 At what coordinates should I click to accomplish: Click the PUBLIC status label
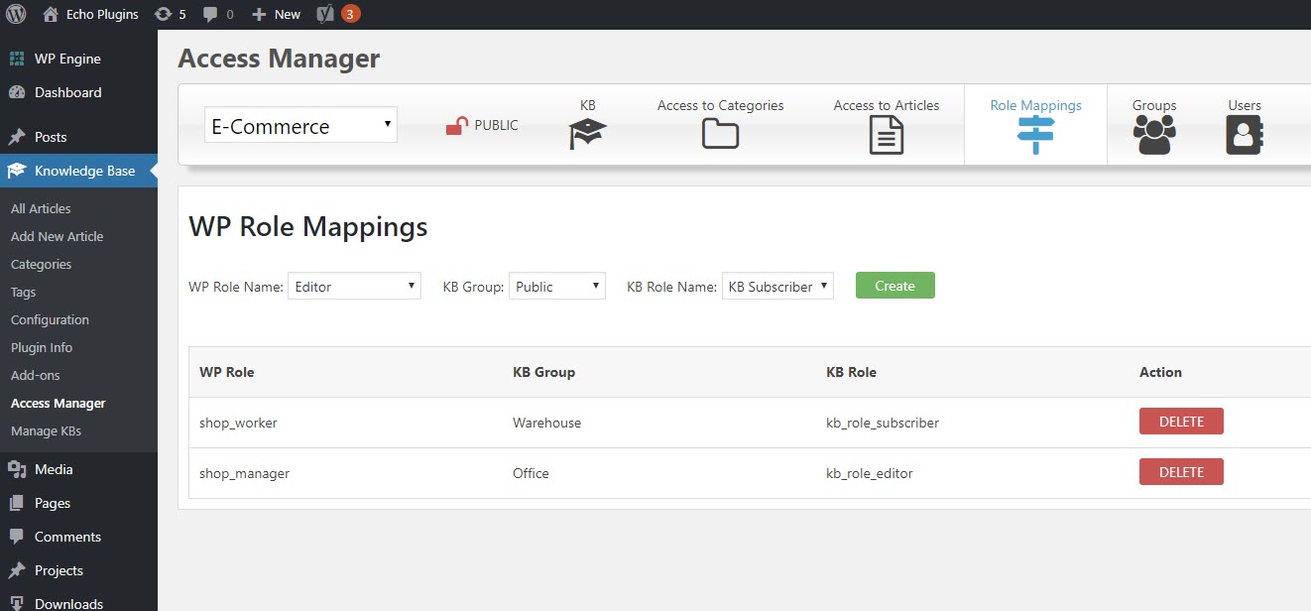pyautogui.click(x=496, y=125)
